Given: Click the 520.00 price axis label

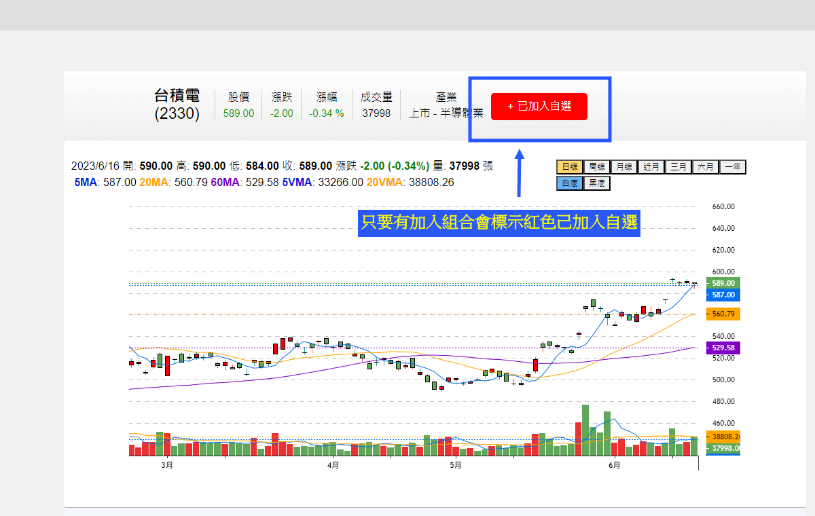Looking at the screenshot, I should 723,358.
